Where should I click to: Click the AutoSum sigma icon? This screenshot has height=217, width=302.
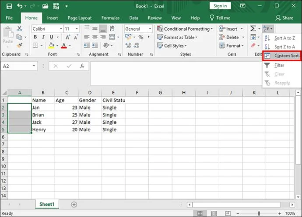point(253,29)
